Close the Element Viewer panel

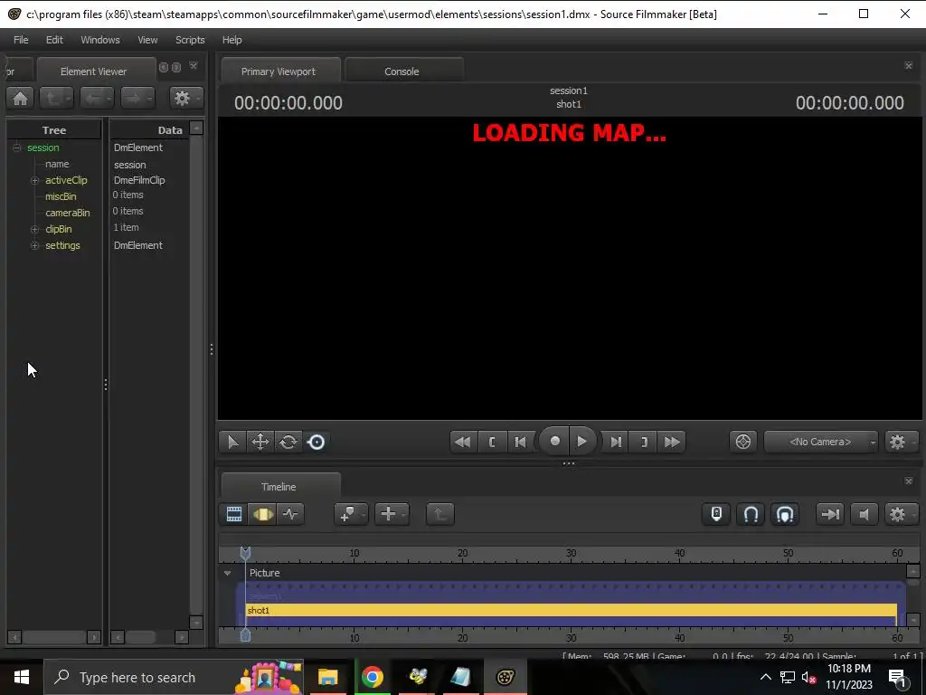194,66
